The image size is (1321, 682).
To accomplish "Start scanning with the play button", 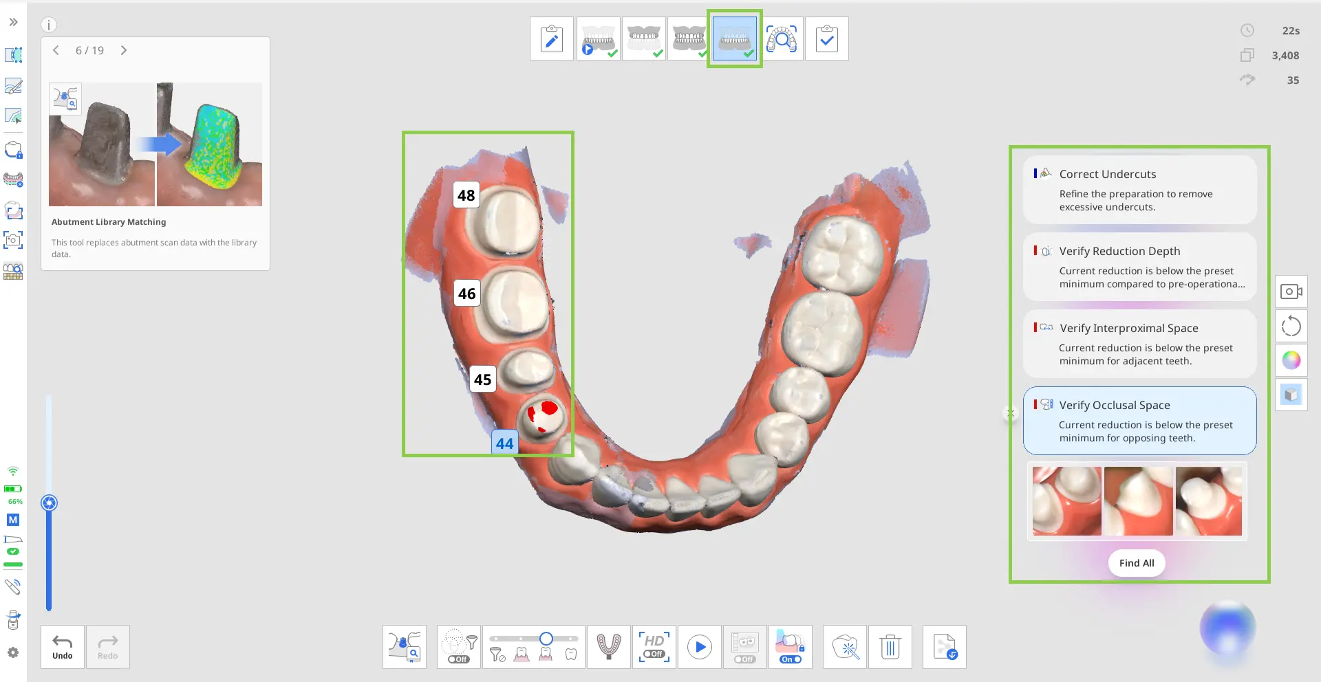I will [700, 647].
